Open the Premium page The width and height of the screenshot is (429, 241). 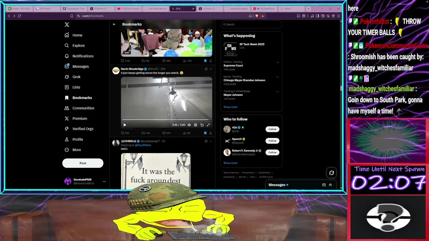pyautogui.click(x=76, y=118)
